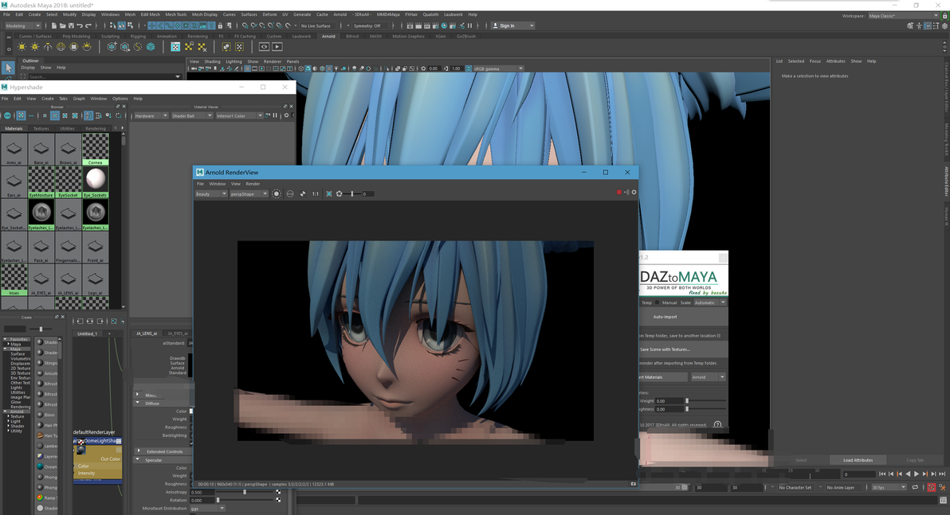Viewport: 950px width, 515px height.
Task: Open the Modeling menu set dropdown
Action: 24,25
